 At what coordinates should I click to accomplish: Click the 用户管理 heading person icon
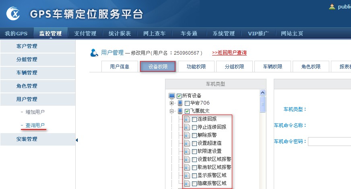point(94,53)
